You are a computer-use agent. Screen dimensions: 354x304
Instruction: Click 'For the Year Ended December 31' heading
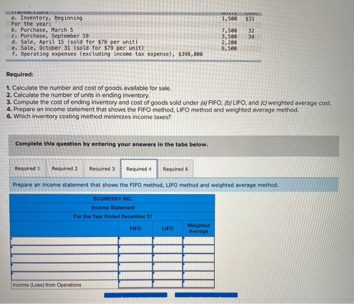[113, 216]
